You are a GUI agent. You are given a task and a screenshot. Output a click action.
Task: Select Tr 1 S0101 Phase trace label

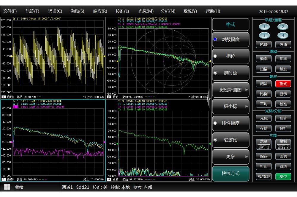tap(37, 18)
